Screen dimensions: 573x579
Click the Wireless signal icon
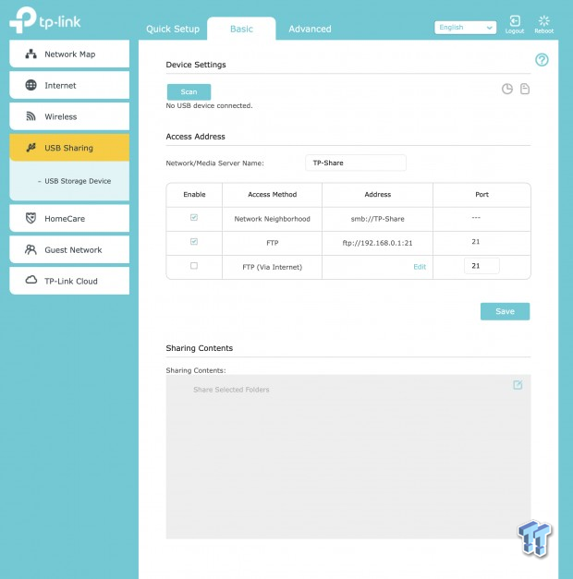pos(31,116)
